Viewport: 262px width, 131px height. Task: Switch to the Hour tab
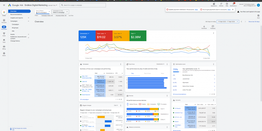[x=162, y=73]
